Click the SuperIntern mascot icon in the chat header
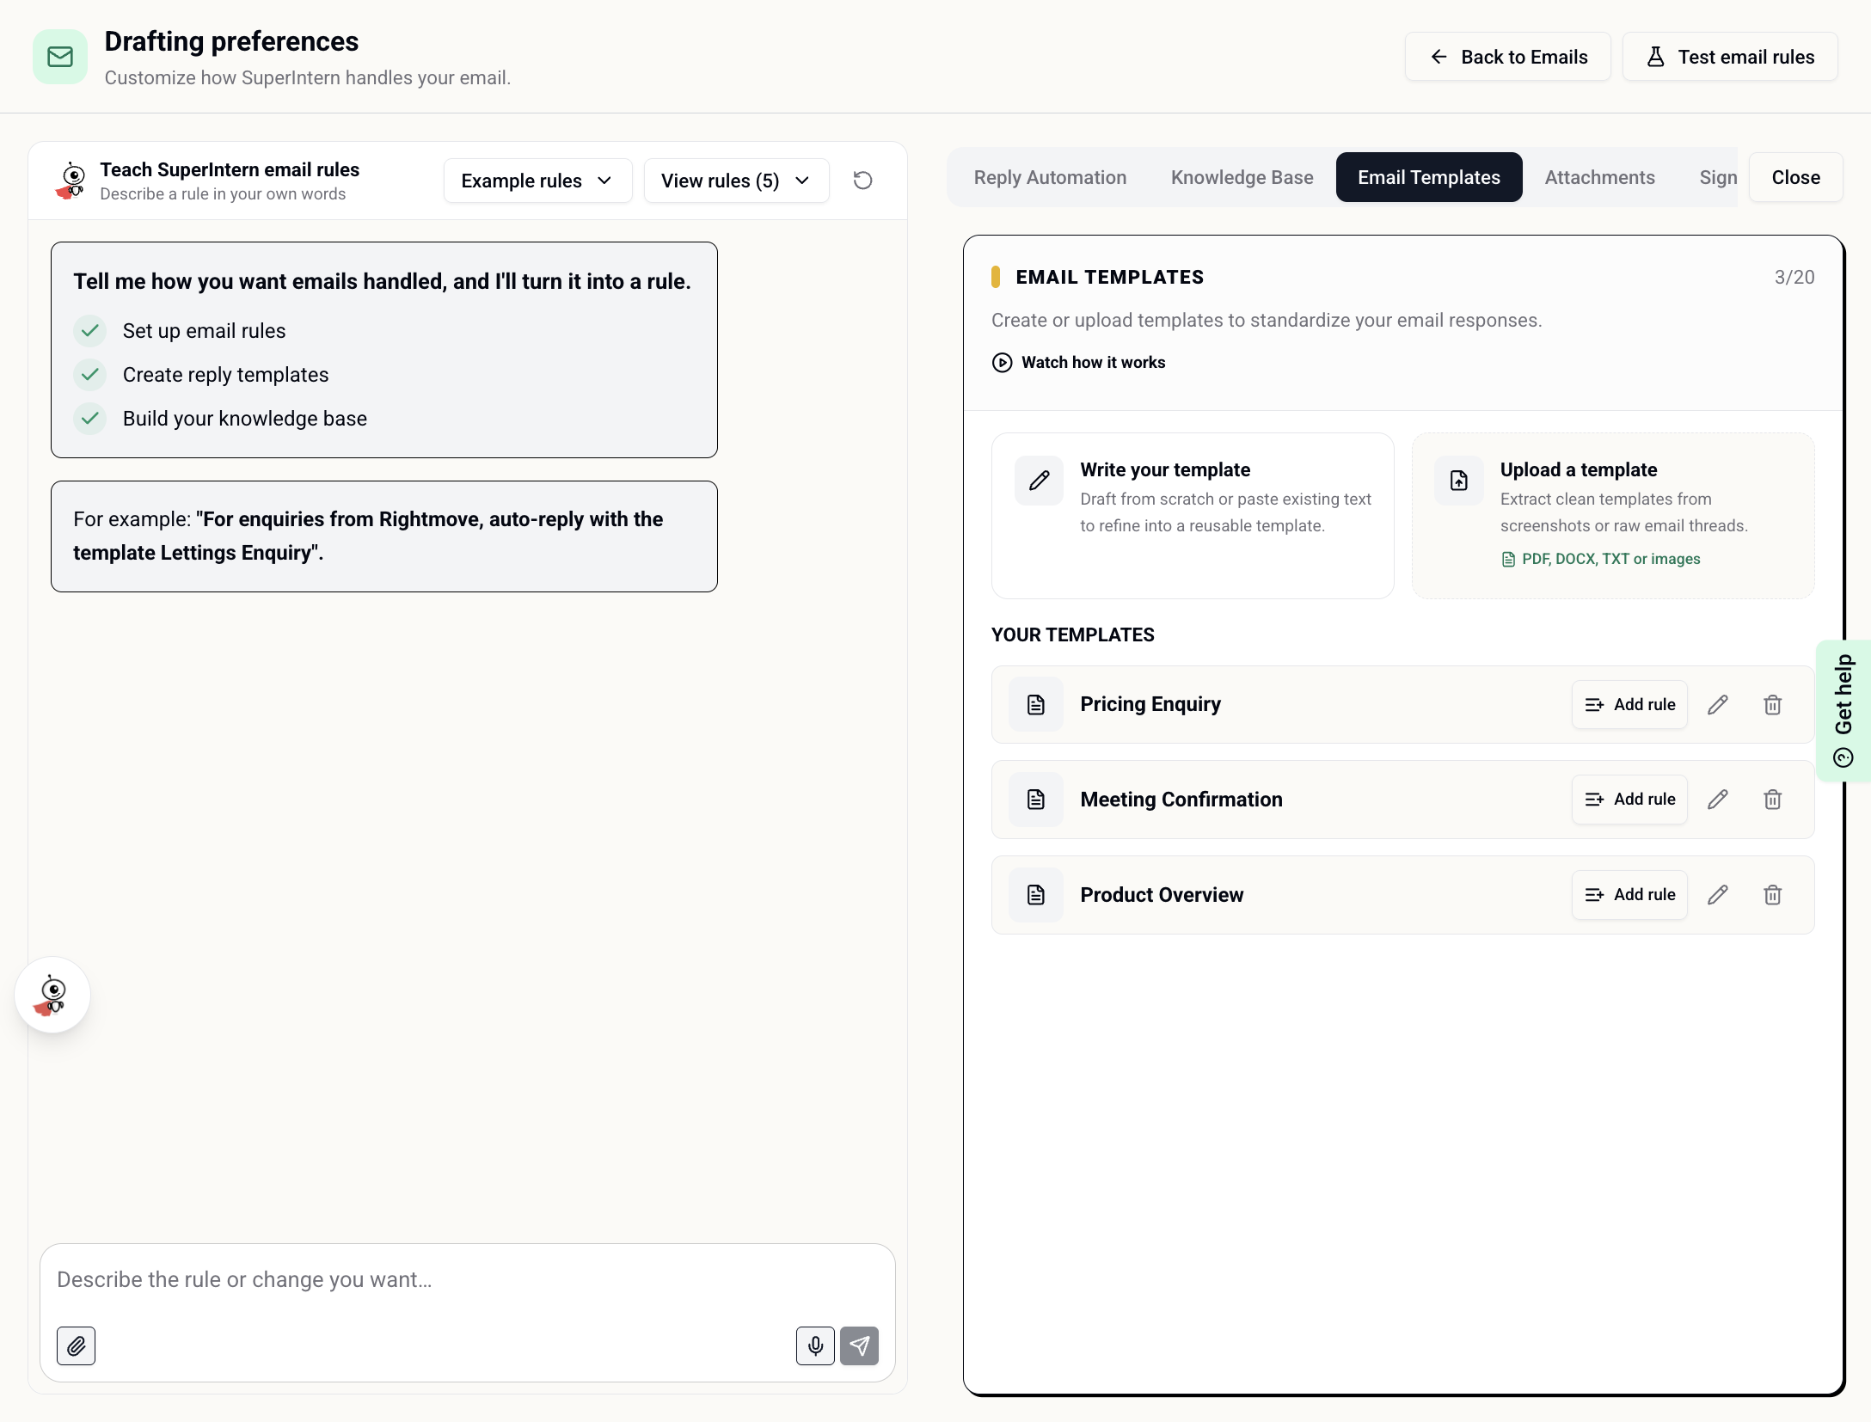The height and width of the screenshot is (1422, 1871). tap(71, 181)
